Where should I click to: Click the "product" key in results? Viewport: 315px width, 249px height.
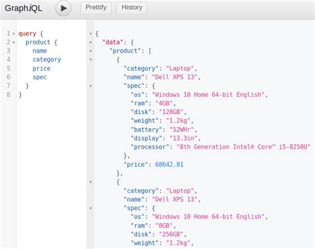pos(125,51)
